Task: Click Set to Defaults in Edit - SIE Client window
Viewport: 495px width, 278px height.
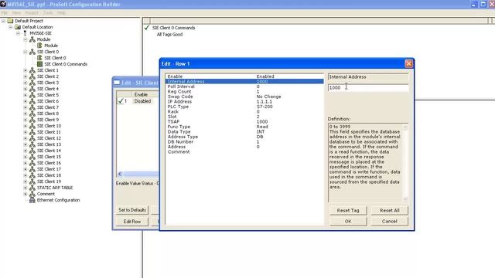Action: 132,210
